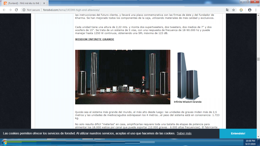This screenshot has height=146, width=260.
Task: Click the cookie notice text 'Las cookies permiten'
Action: [89, 133]
